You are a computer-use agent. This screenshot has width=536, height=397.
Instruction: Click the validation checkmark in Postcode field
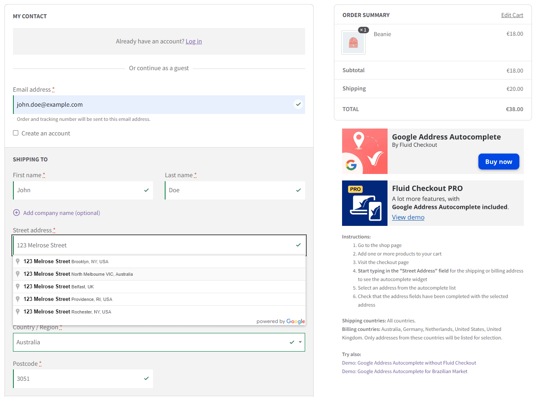146,378
